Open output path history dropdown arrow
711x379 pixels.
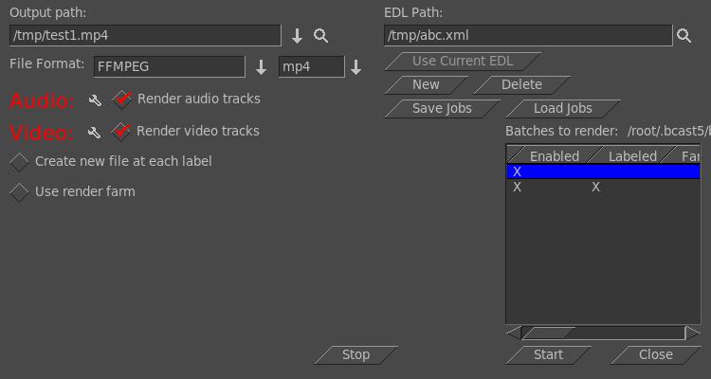pos(297,36)
